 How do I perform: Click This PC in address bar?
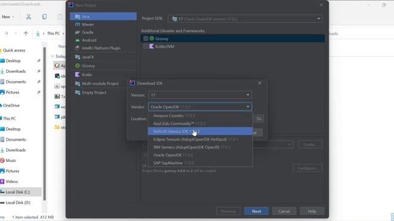pyautogui.click(x=54, y=33)
